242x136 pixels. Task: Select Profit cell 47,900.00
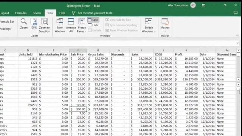tap(186, 109)
